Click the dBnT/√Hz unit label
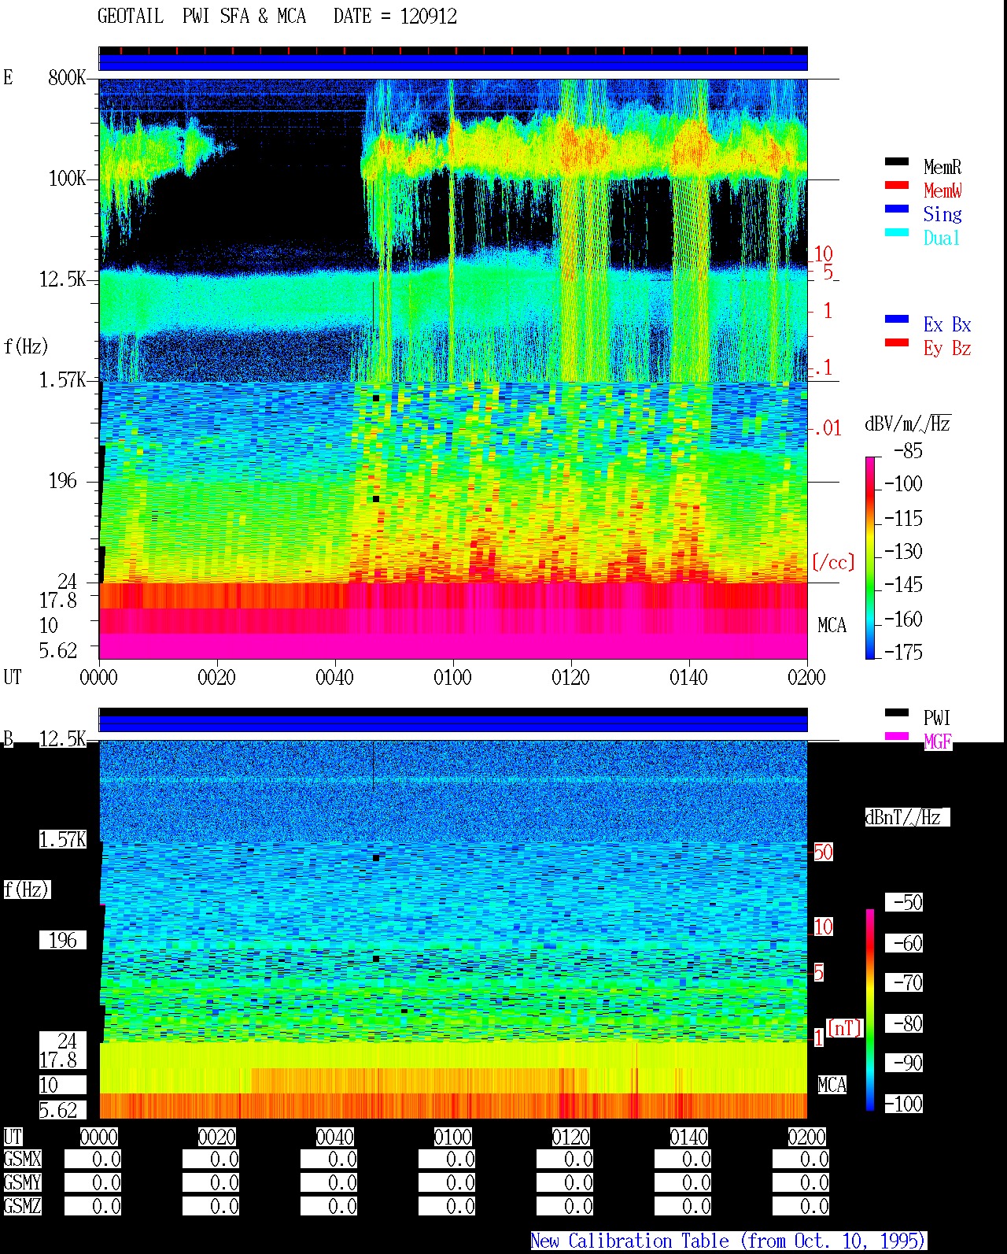The height and width of the screenshot is (1254, 1007). tap(907, 817)
